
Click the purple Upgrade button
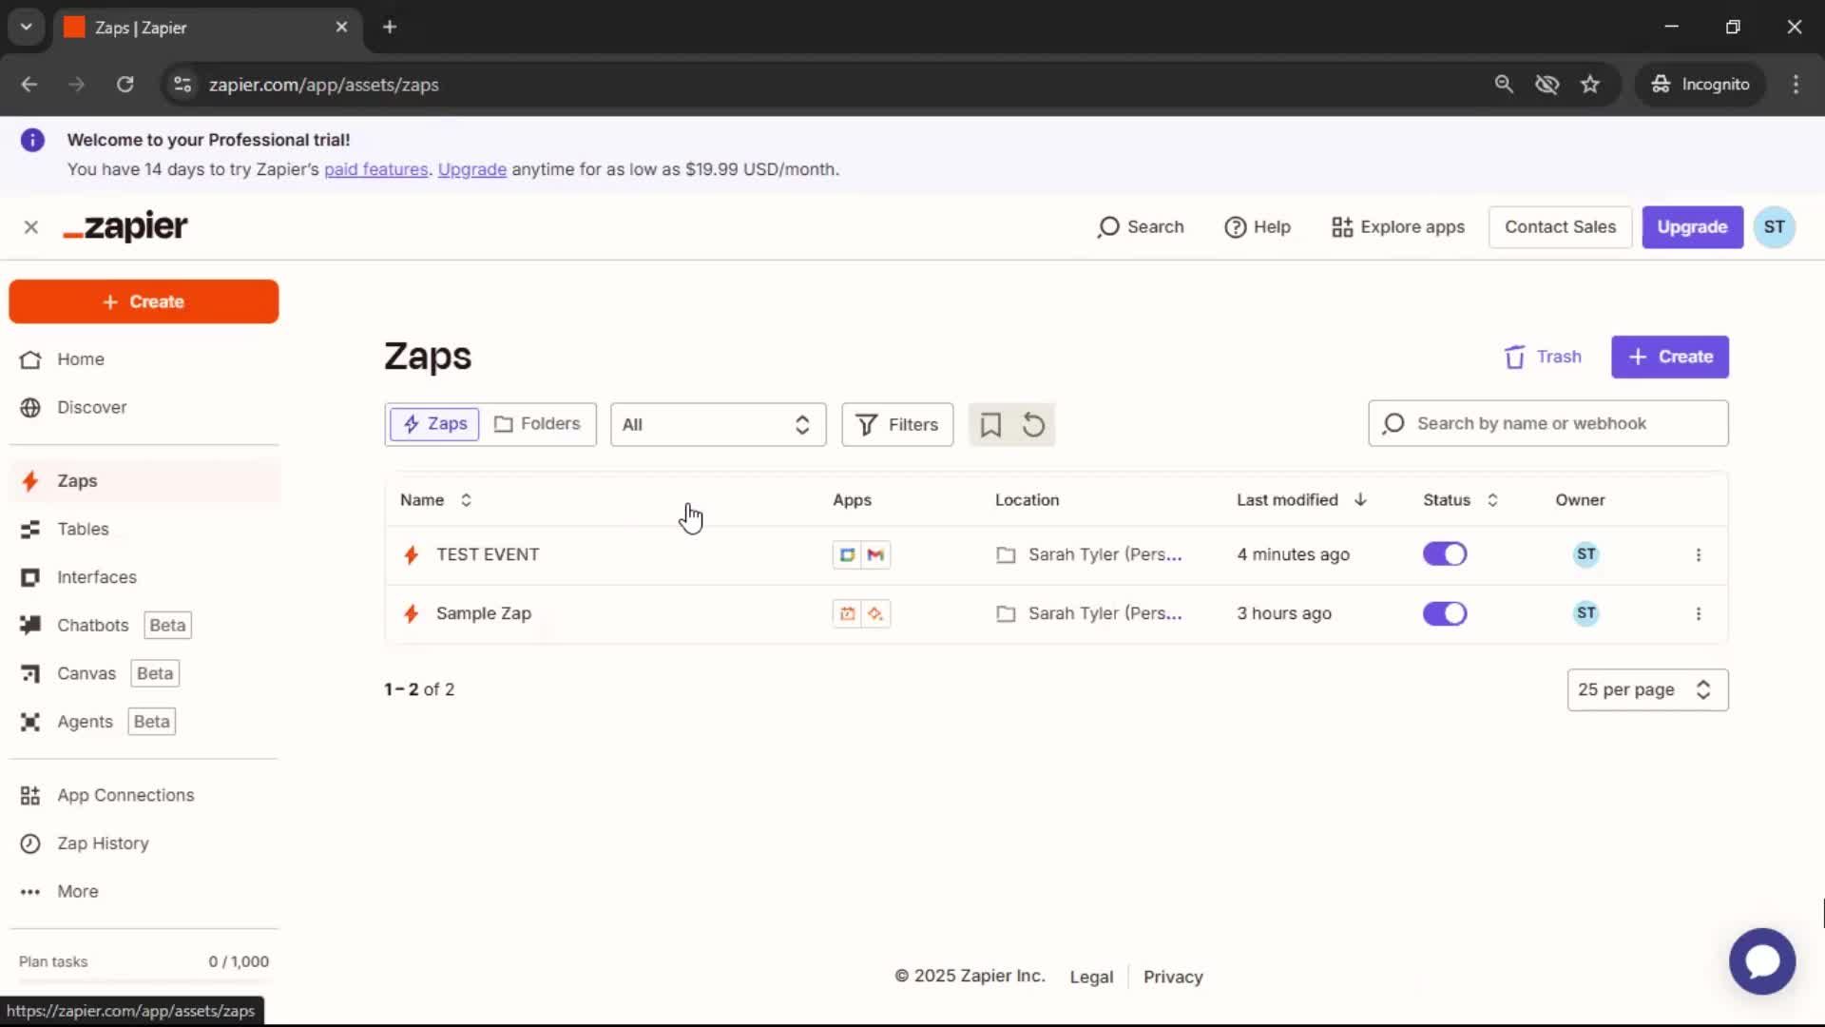tap(1692, 227)
